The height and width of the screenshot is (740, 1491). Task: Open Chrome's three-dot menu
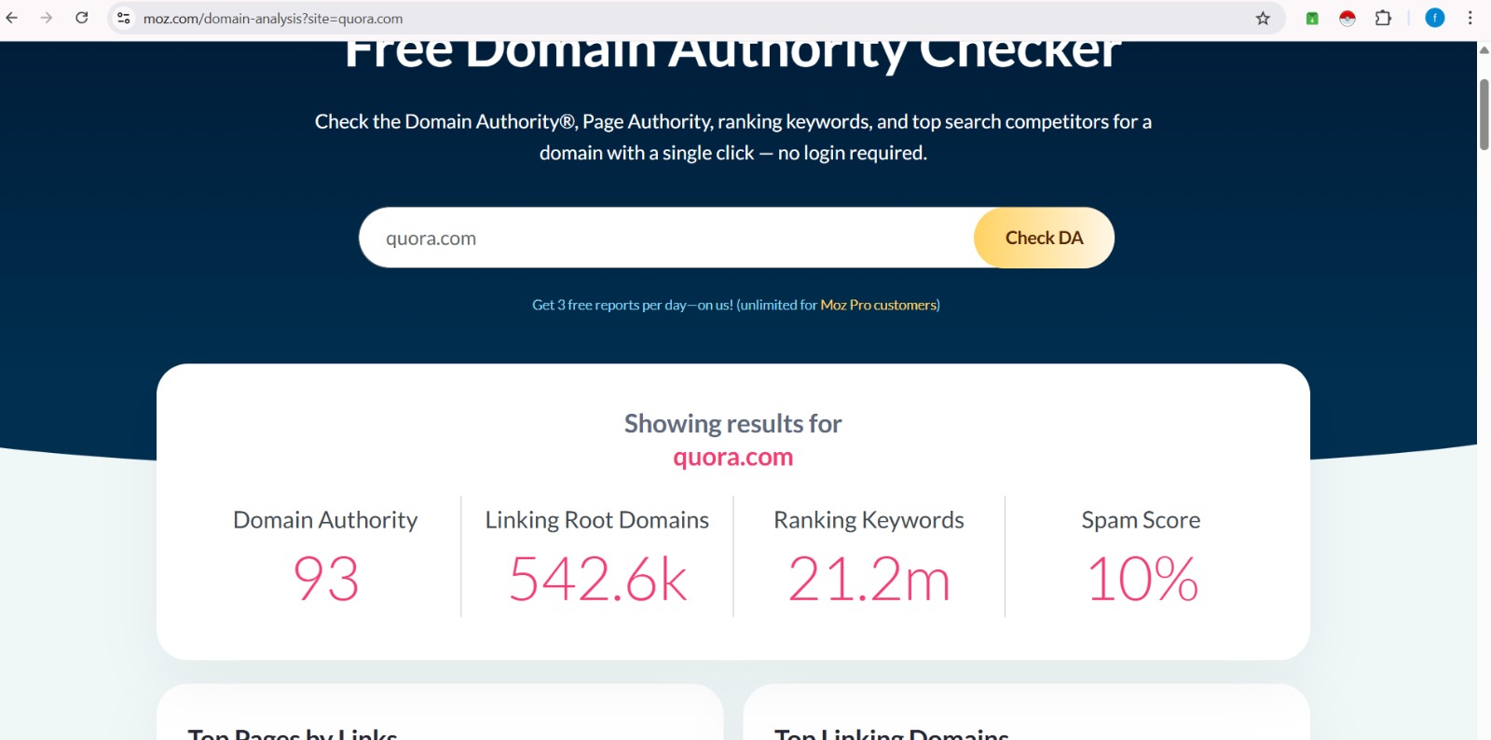[1470, 18]
